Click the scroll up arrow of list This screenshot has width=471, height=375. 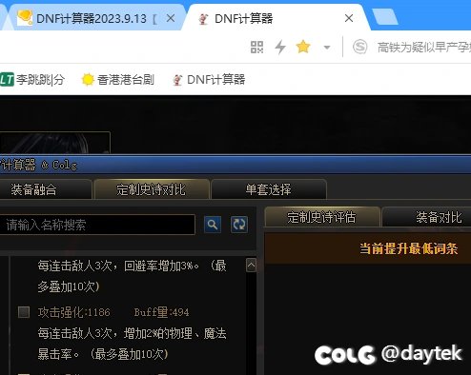pyautogui.click(x=251, y=266)
